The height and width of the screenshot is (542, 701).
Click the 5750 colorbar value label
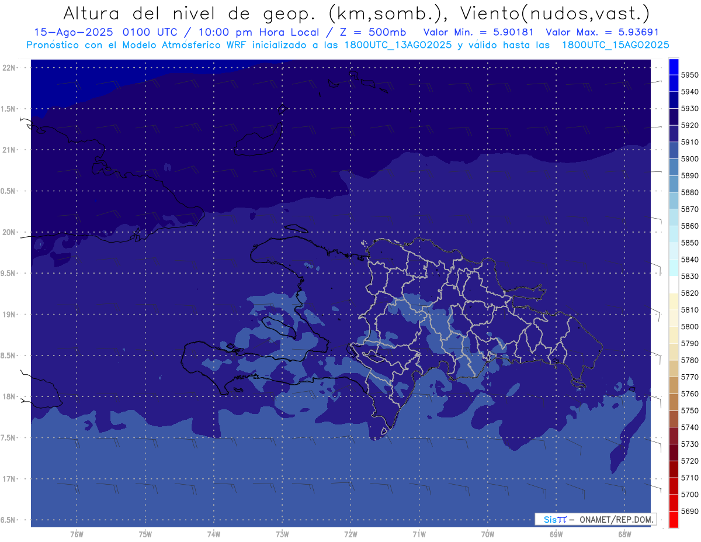(x=690, y=410)
